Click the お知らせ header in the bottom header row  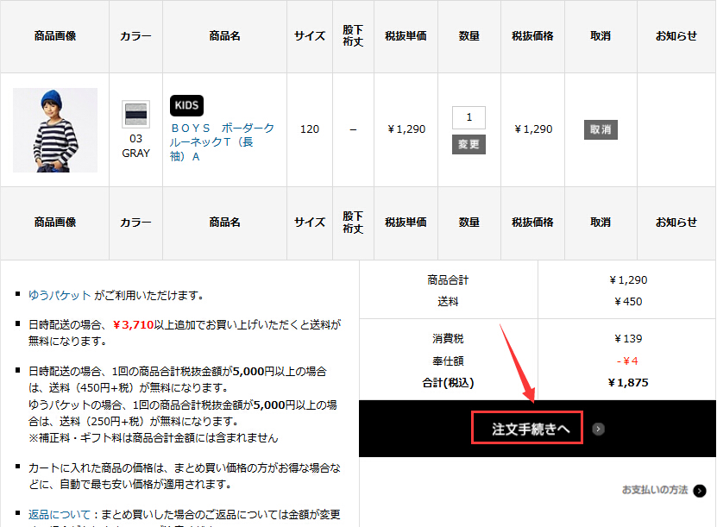[676, 223]
